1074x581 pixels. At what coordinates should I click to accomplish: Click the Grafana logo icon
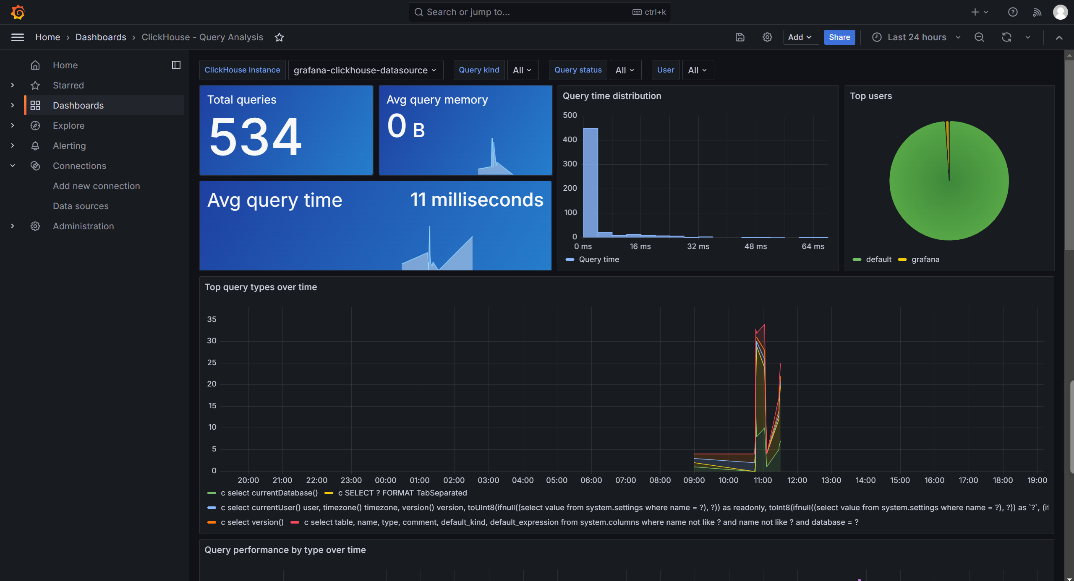coord(18,12)
